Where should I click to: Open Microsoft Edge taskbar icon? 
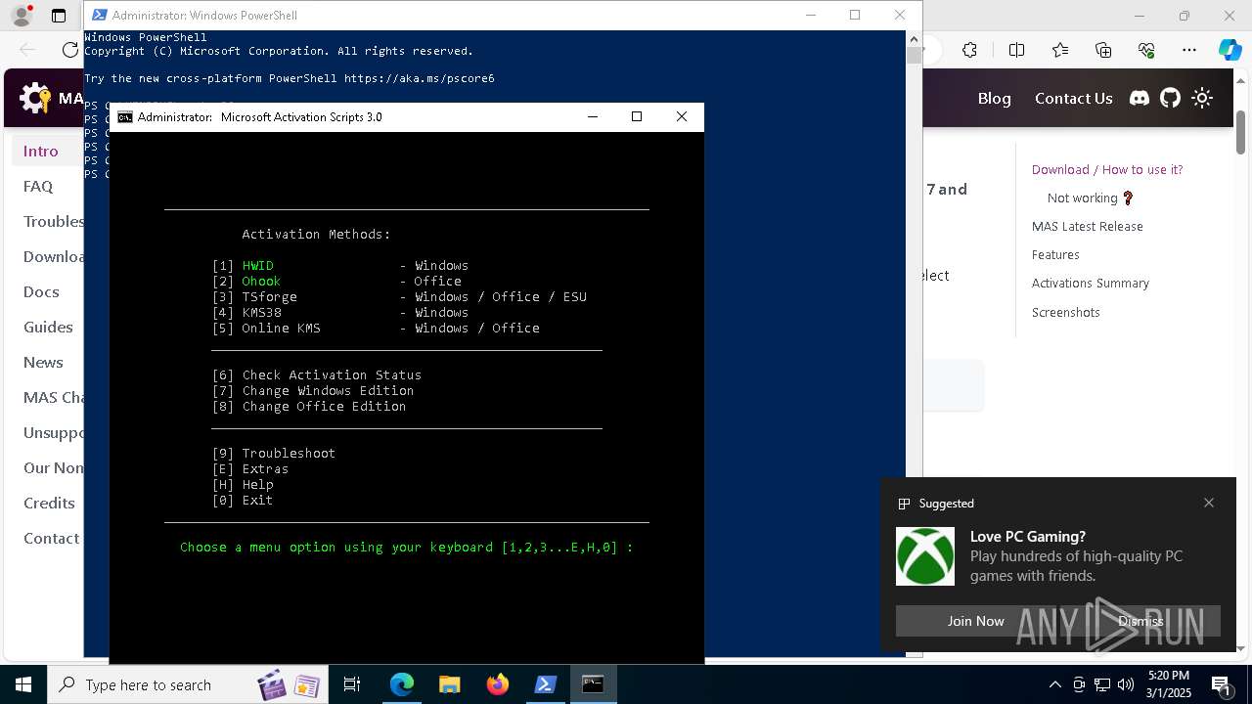point(402,684)
